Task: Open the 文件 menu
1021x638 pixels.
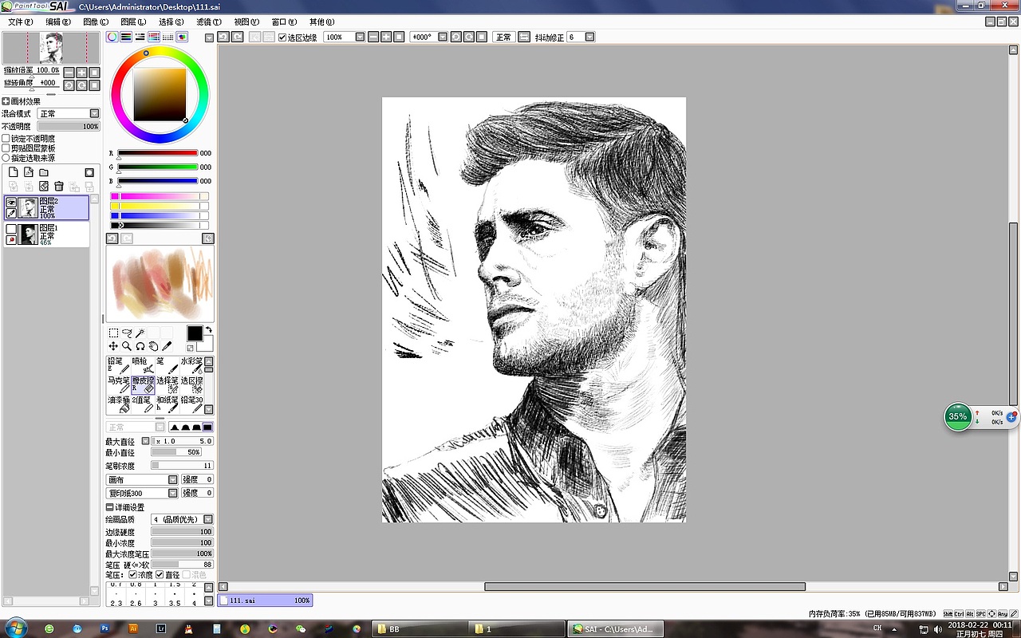Action: point(21,22)
